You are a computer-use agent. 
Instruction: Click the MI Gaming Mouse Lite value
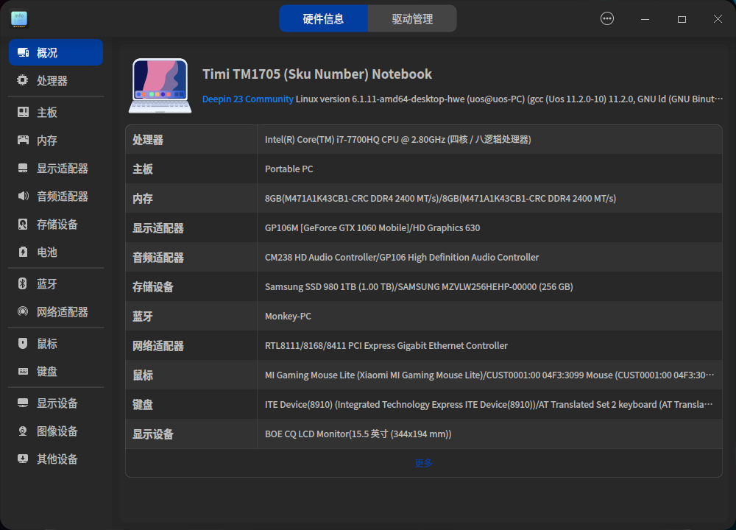[489, 375]
